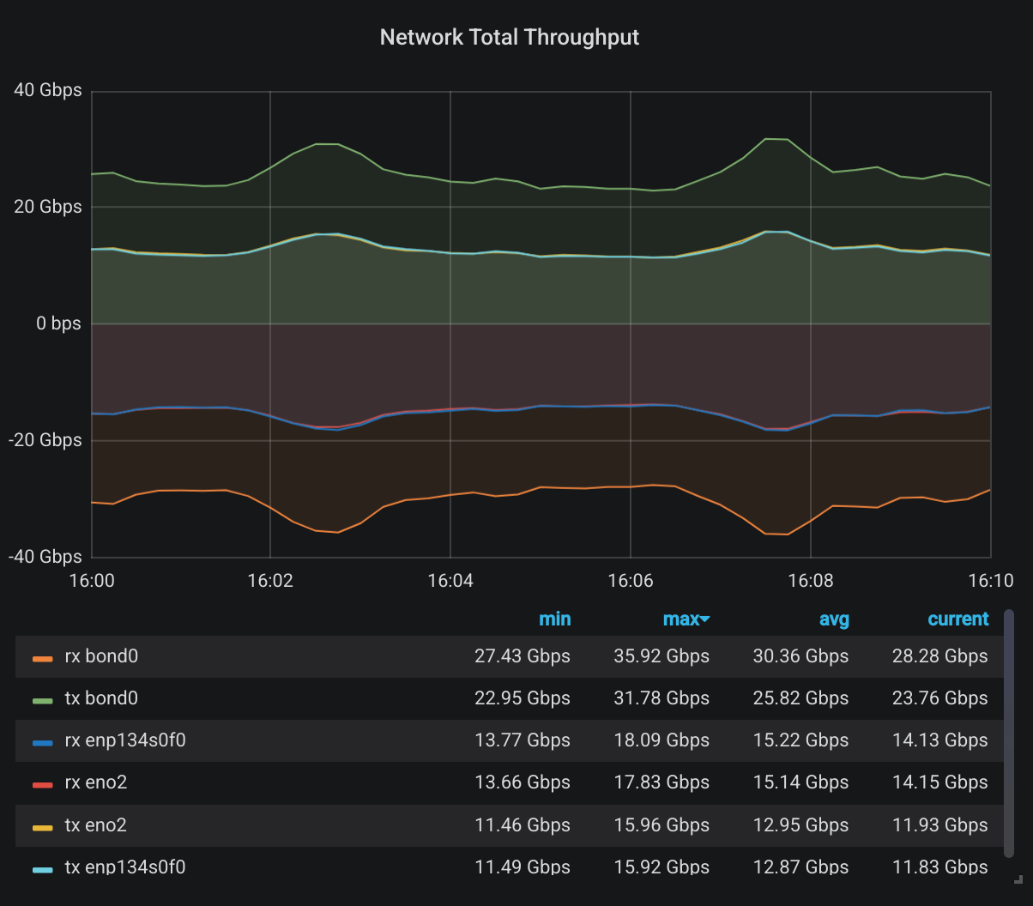
Task: Toggle the tx eno2 series label
Action: click(96, 825)
